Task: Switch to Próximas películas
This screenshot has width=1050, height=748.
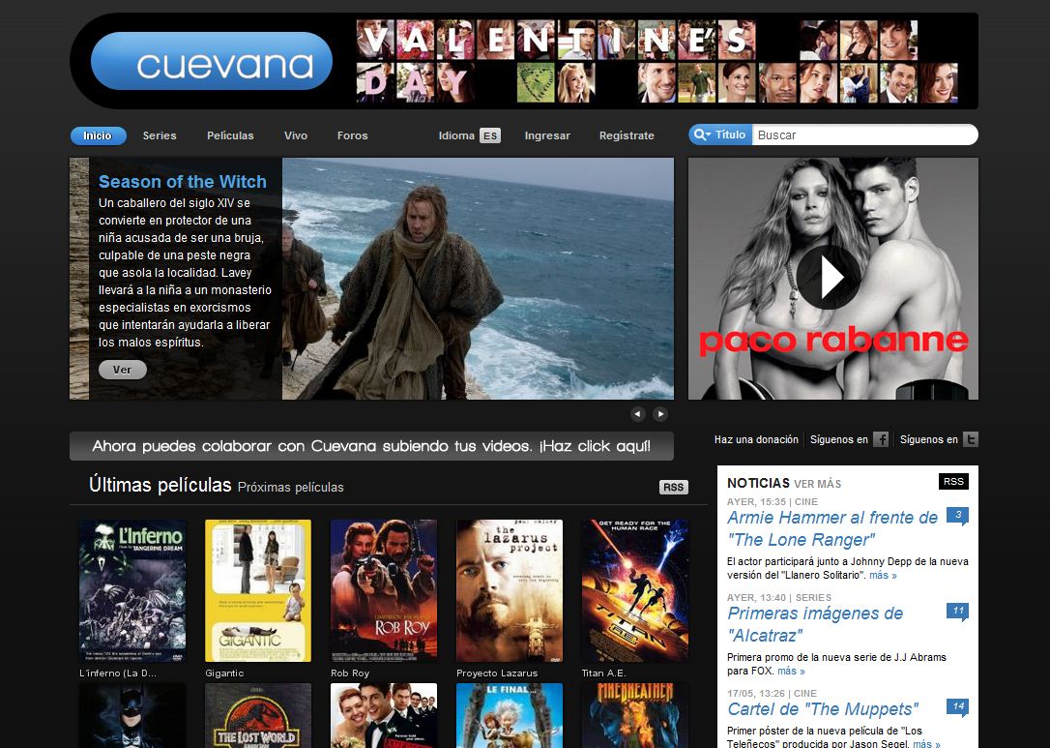Action: point(291,488)
